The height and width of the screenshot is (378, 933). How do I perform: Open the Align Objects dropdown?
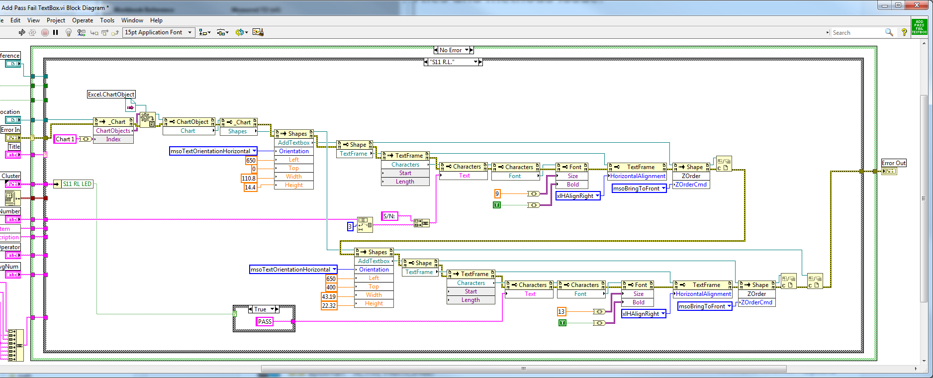pyautogui.click(x=205, y=32)
